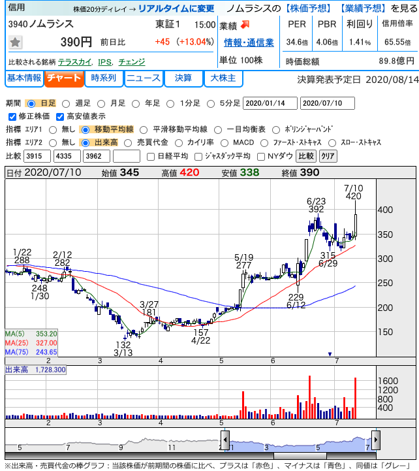Screen dimensions: 419x471
Task: Select カイリ率 indicator radio
Action: pos(179,143)
